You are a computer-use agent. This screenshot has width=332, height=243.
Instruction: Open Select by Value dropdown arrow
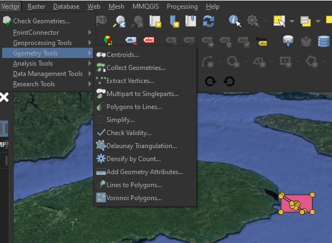[318, 21]
